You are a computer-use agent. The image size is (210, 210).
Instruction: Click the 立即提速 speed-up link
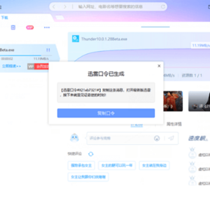click(x=12, y=66)
